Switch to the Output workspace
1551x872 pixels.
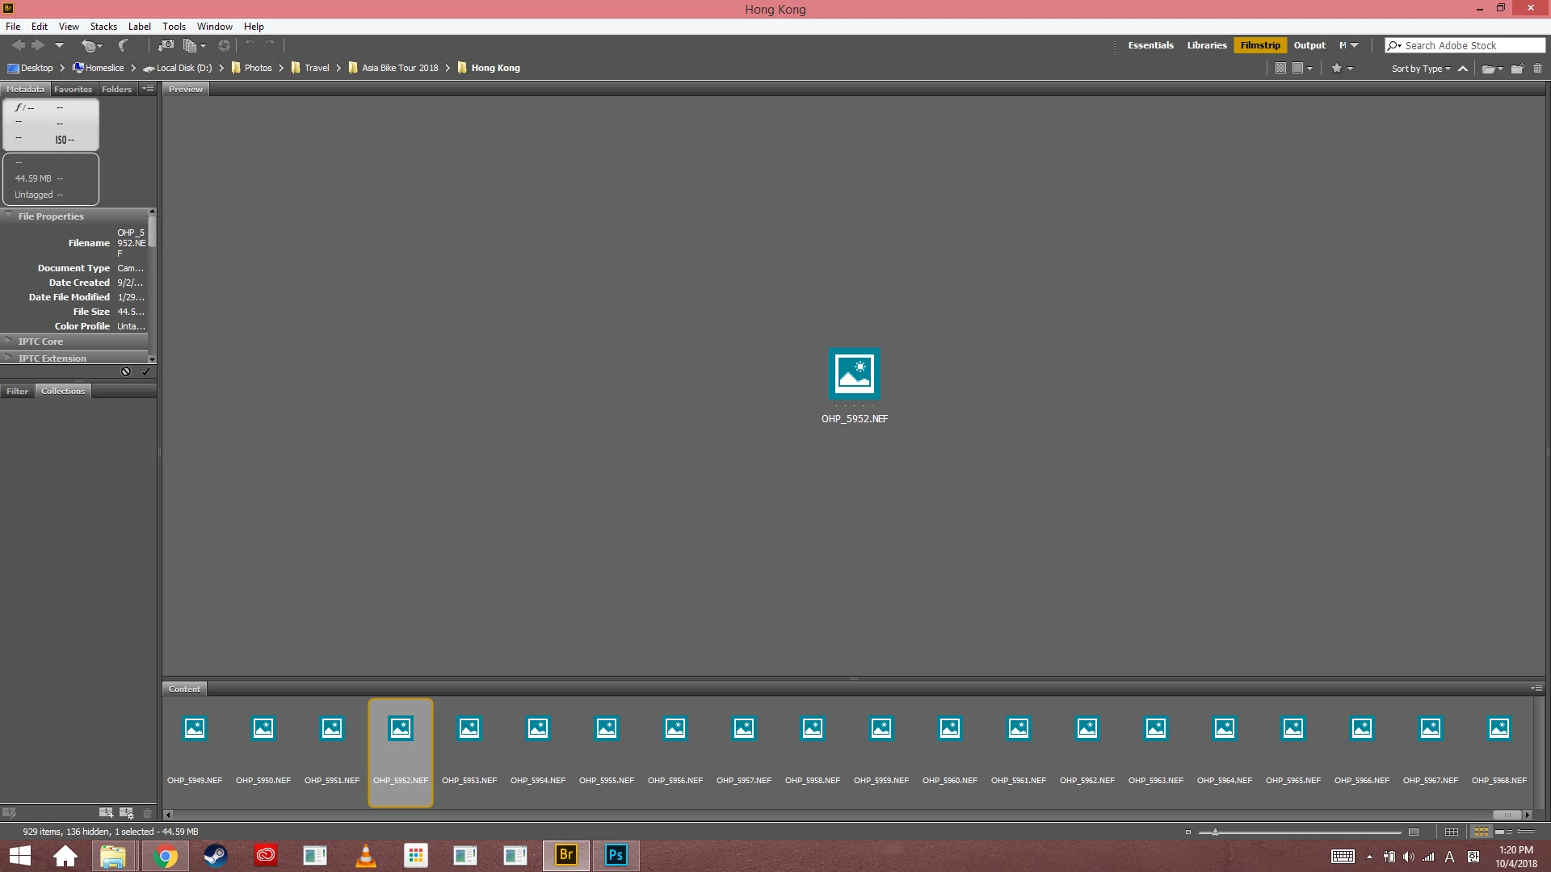tap(1309, 45)
